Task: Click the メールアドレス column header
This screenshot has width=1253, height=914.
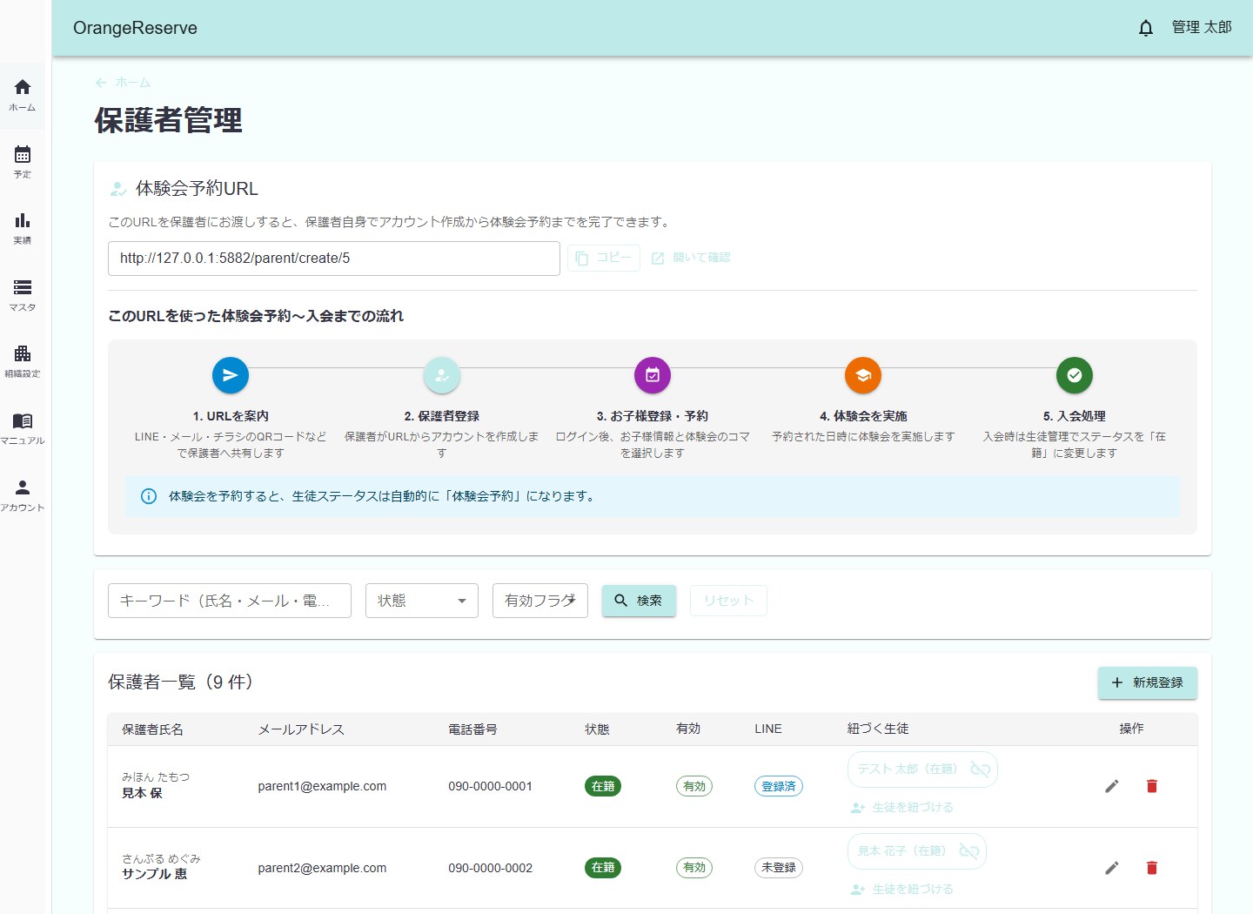Action: (x=301, y=729)
